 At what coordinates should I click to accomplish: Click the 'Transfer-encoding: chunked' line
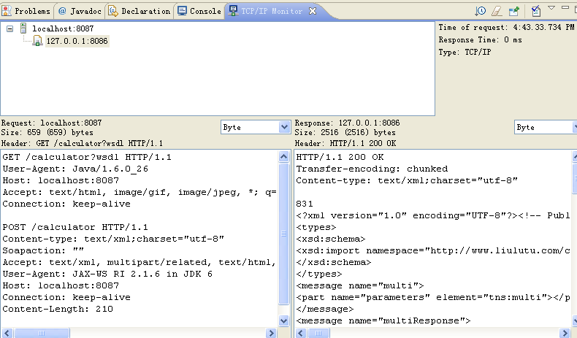372,169
